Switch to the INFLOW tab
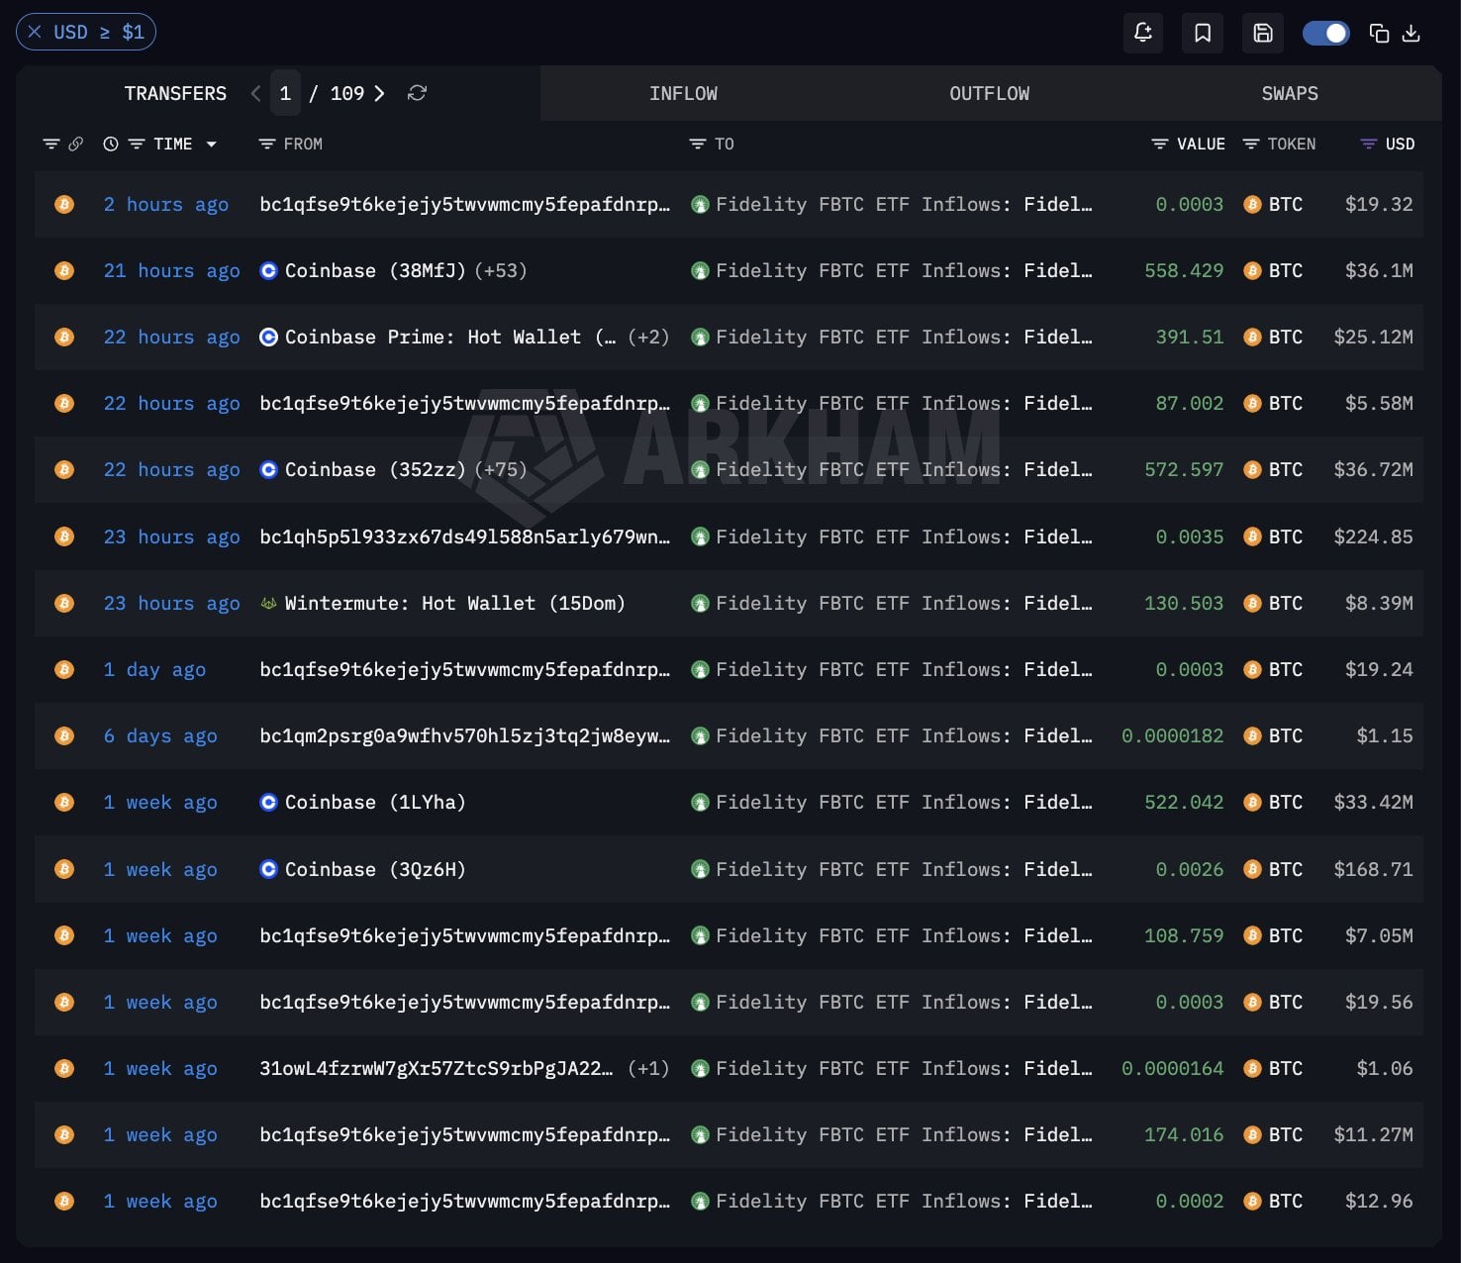1461x1263 pixels. (683, 93)
